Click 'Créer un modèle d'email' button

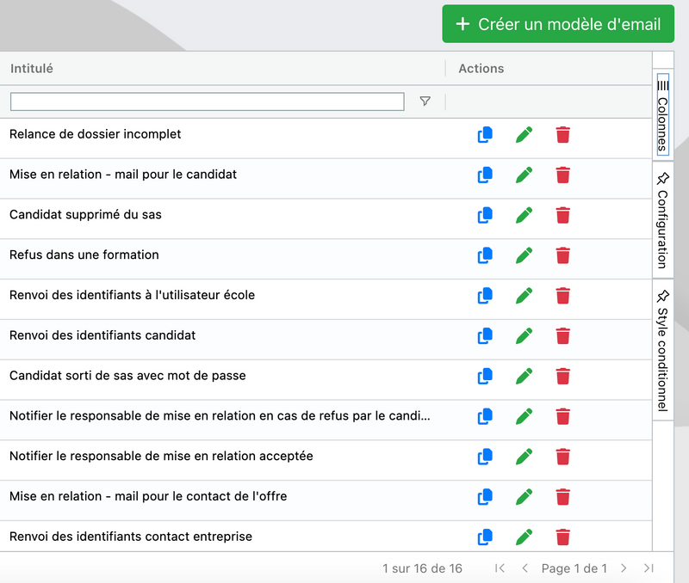pyautogui.click(x=558, y=24)
